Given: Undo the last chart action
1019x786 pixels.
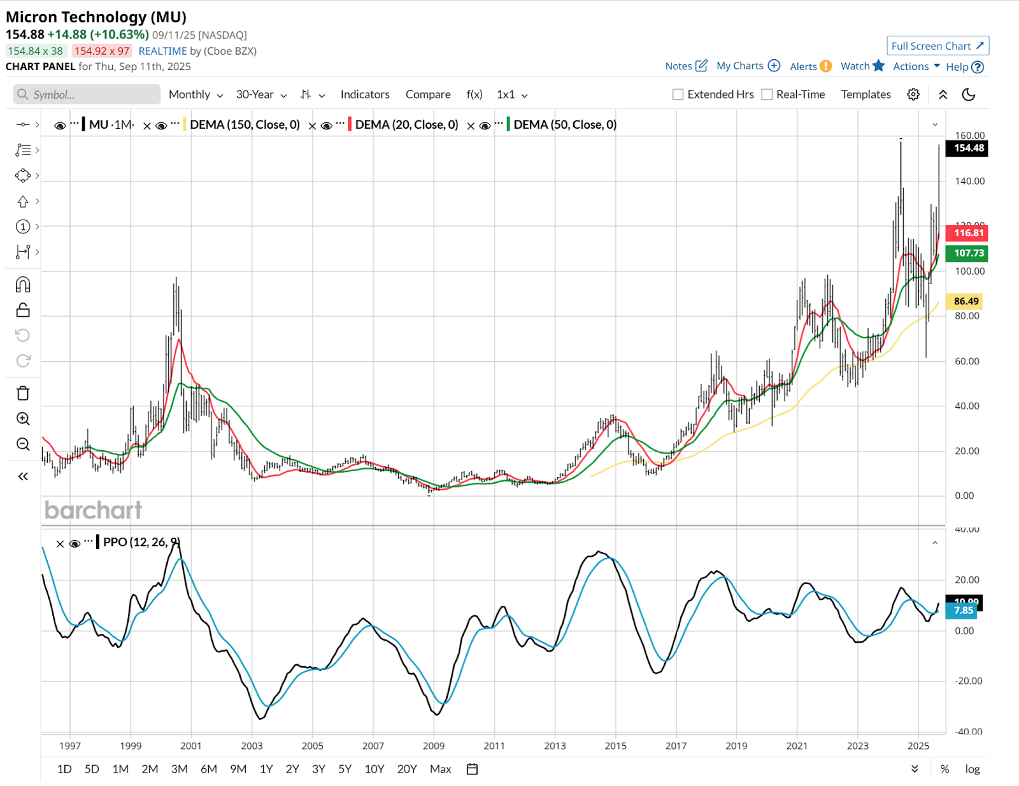Looking at the screenshot, I should [23, 336].
